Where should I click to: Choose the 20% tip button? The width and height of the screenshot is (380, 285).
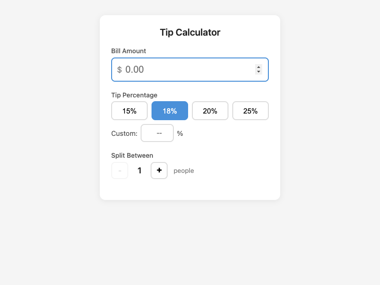[x=210, y=110]
